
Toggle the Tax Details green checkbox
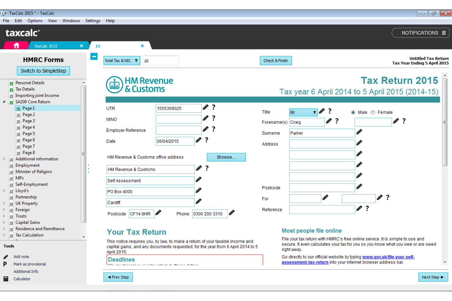pos(11,90)
